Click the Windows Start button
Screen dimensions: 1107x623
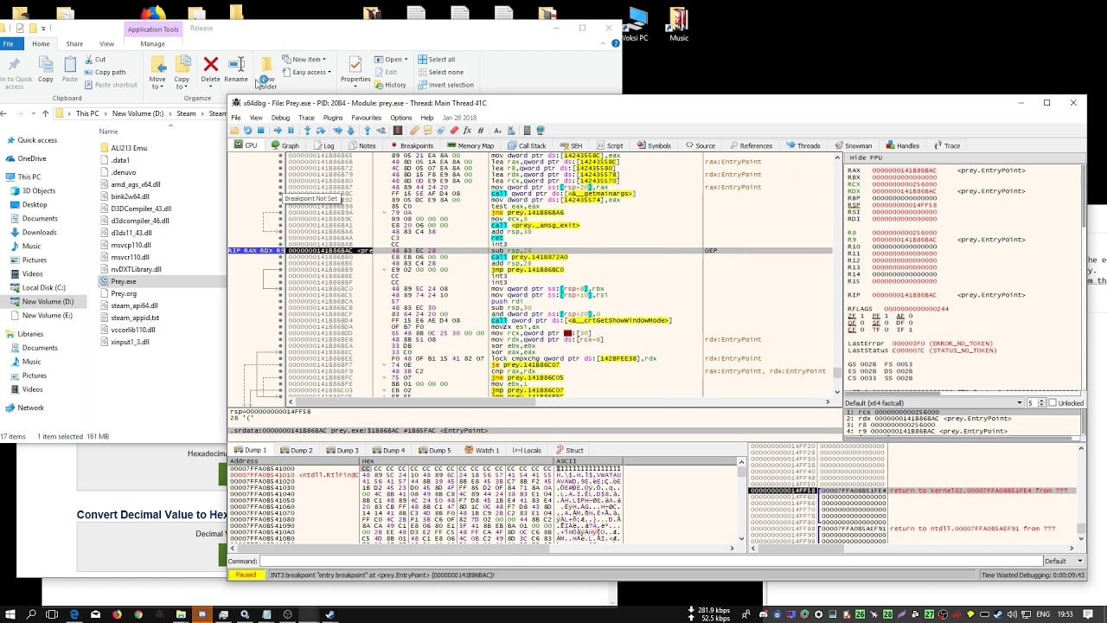coord(10,614)
